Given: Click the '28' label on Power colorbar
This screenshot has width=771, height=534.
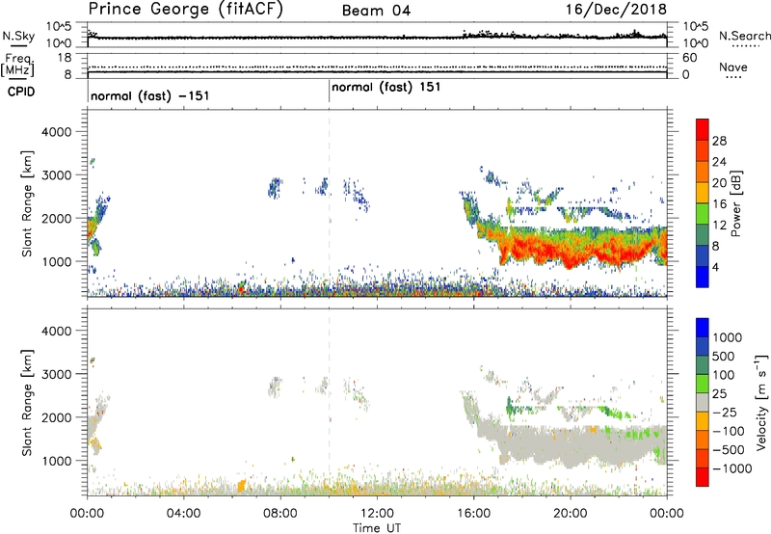Looking at the screenshot, I should (719, 141).
